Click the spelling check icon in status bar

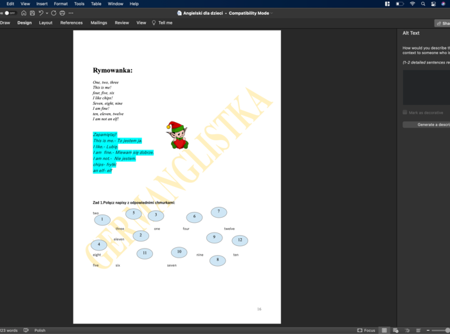(x=26, y=330)
